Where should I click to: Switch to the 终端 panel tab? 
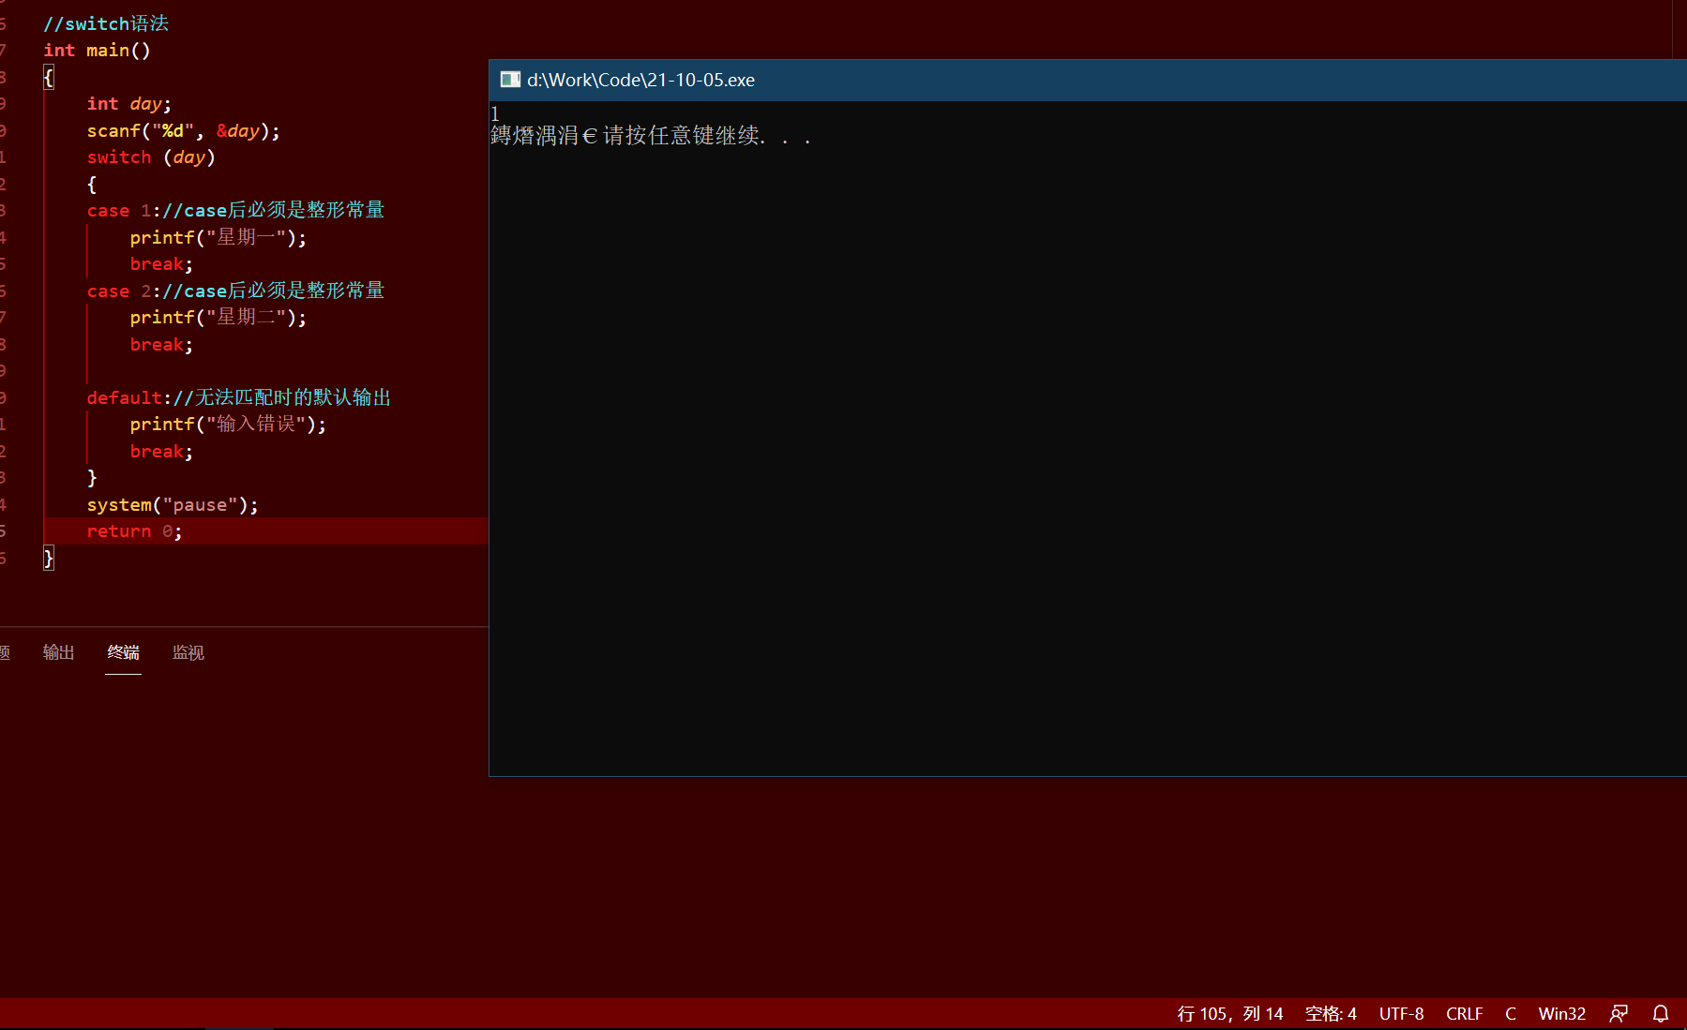point(123,652)
